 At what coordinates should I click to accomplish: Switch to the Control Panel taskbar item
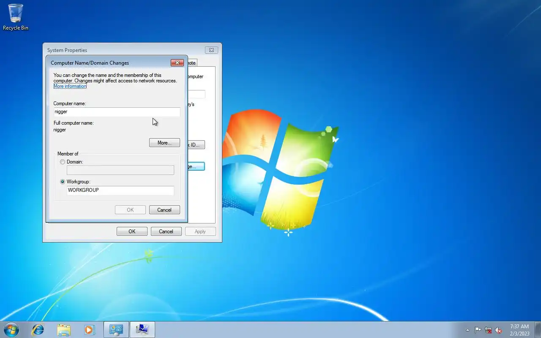[x=116, y=330]
